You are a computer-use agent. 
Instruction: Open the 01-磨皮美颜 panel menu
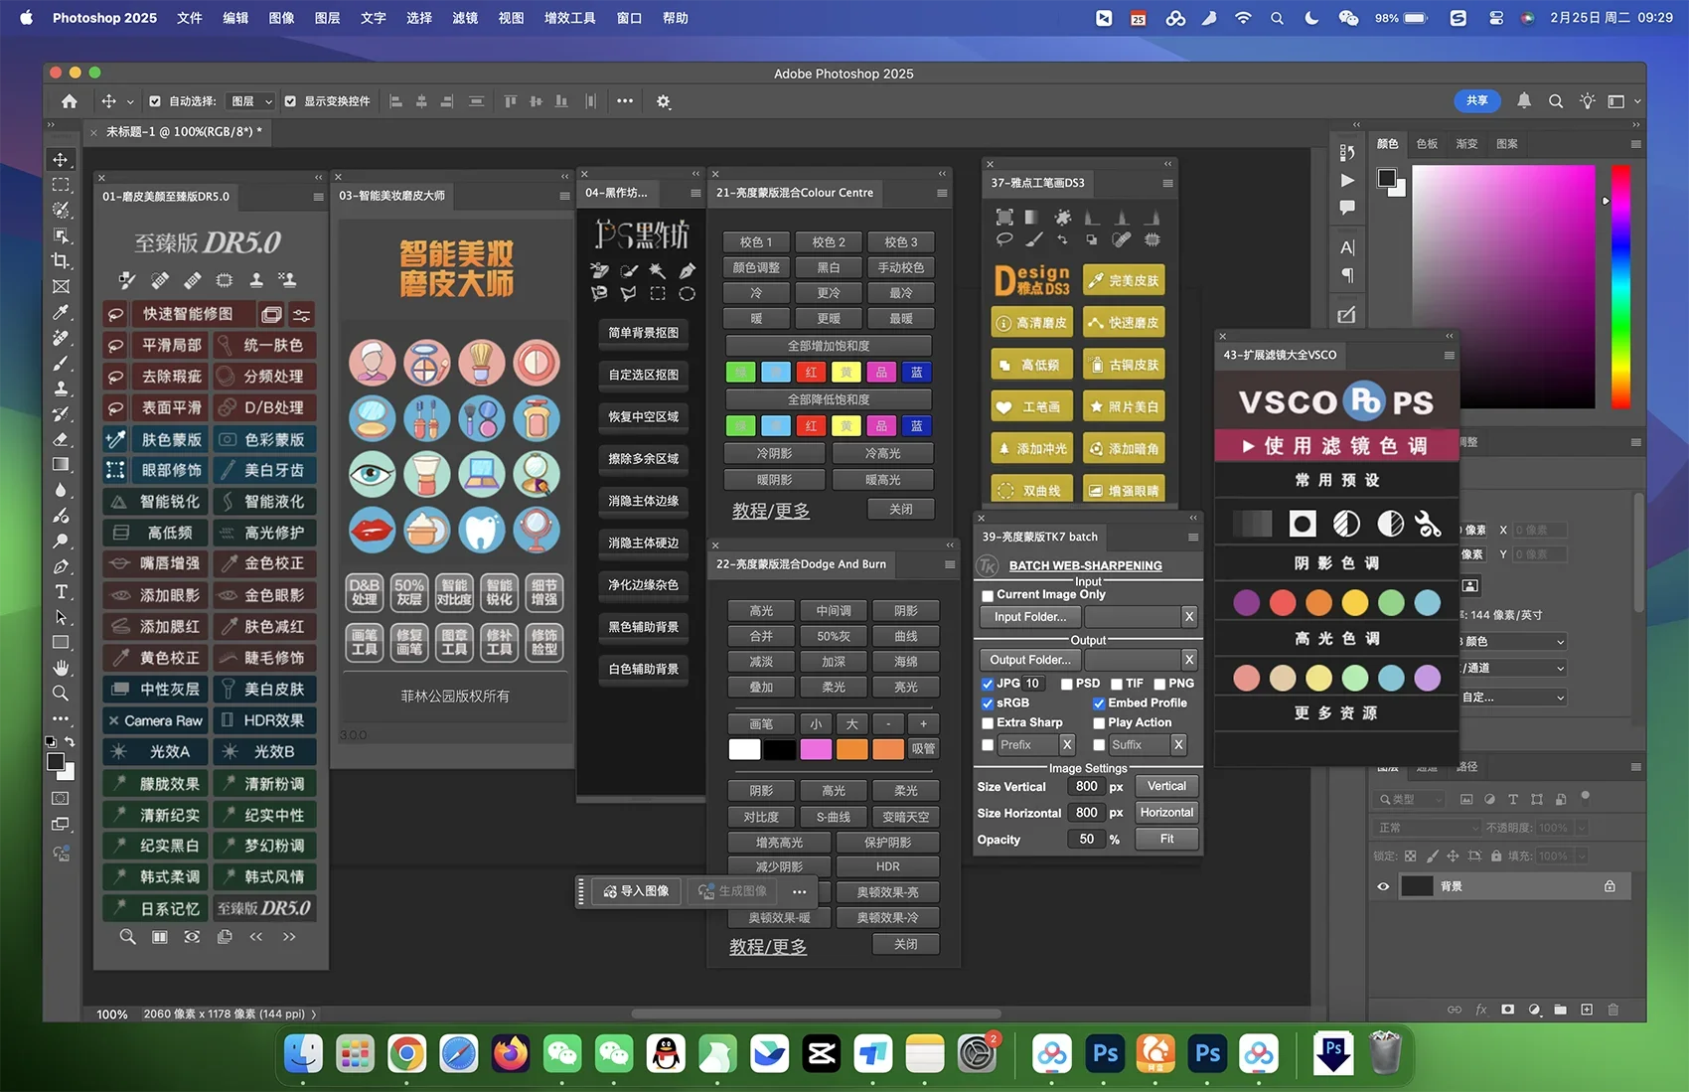click(x=318, y=197)
